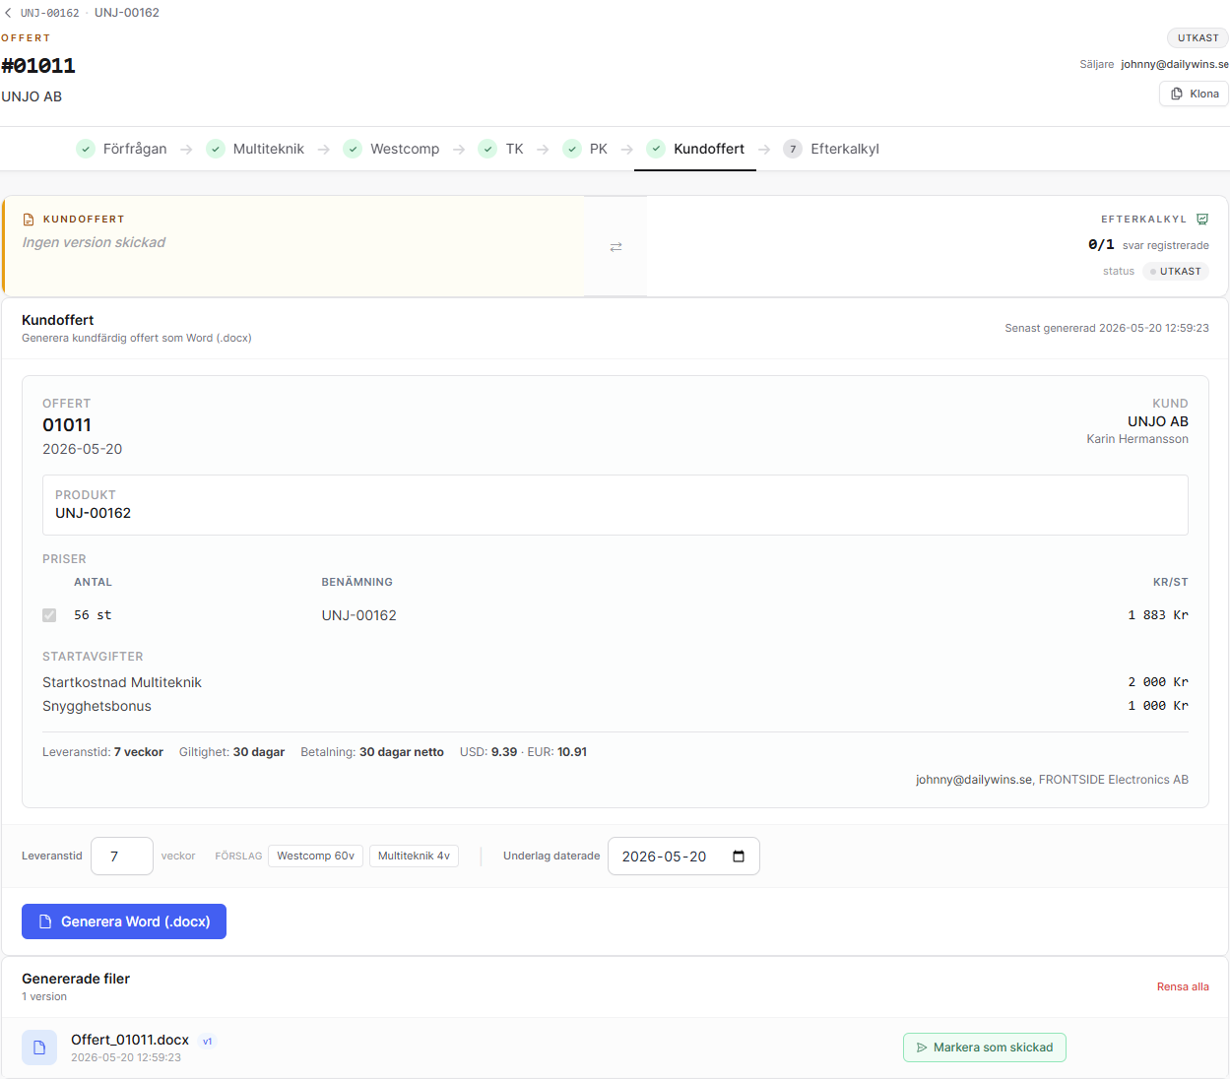Switch to the Westcomp step
Screen dimensions: 1230x1079
click(391, 149)
